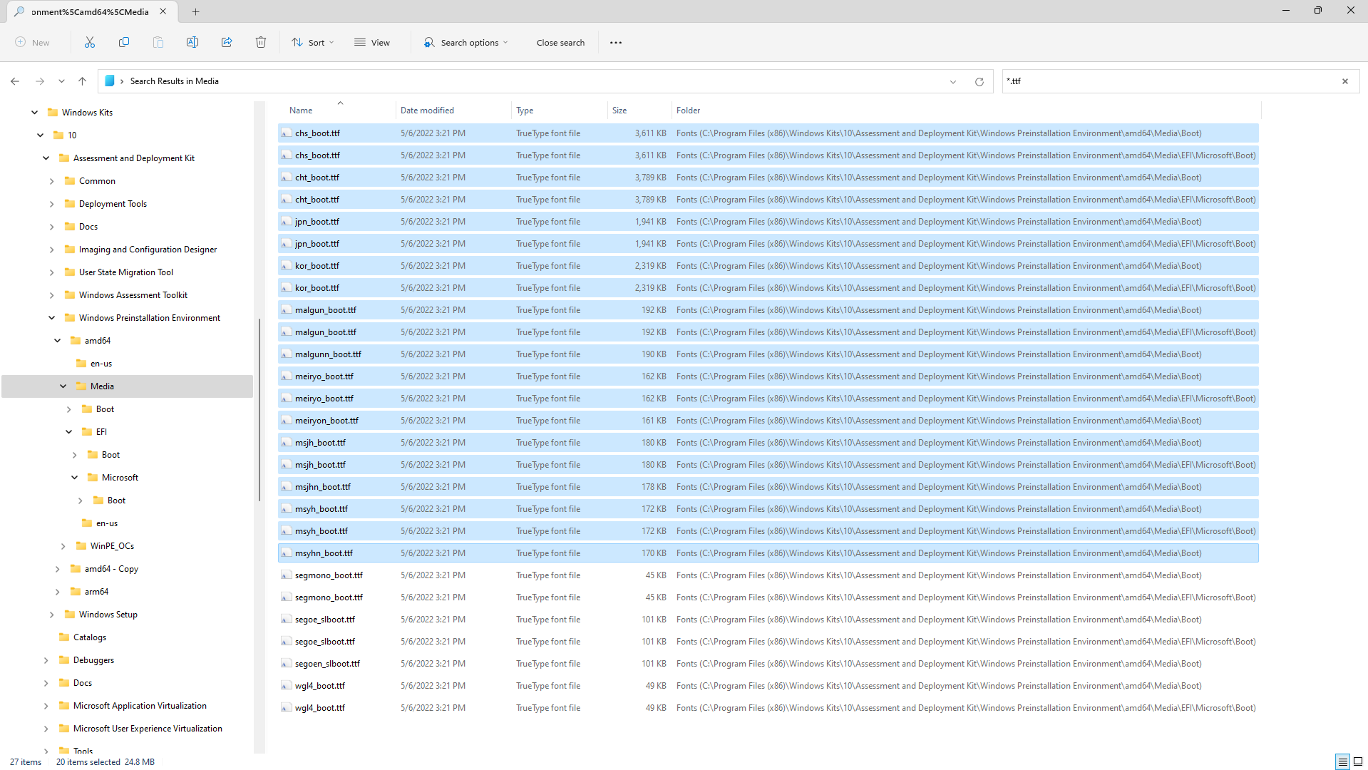Image resolution: width=1368 pixels, height=770 pixels.
Task: Click the Size column header
Action: coord(619,111)
